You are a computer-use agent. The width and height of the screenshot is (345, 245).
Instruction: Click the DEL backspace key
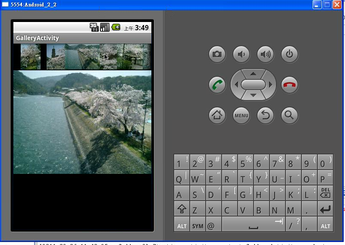pos(326,193)
